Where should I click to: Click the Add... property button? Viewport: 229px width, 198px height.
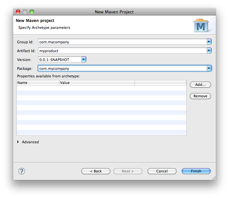click(200, 85)
